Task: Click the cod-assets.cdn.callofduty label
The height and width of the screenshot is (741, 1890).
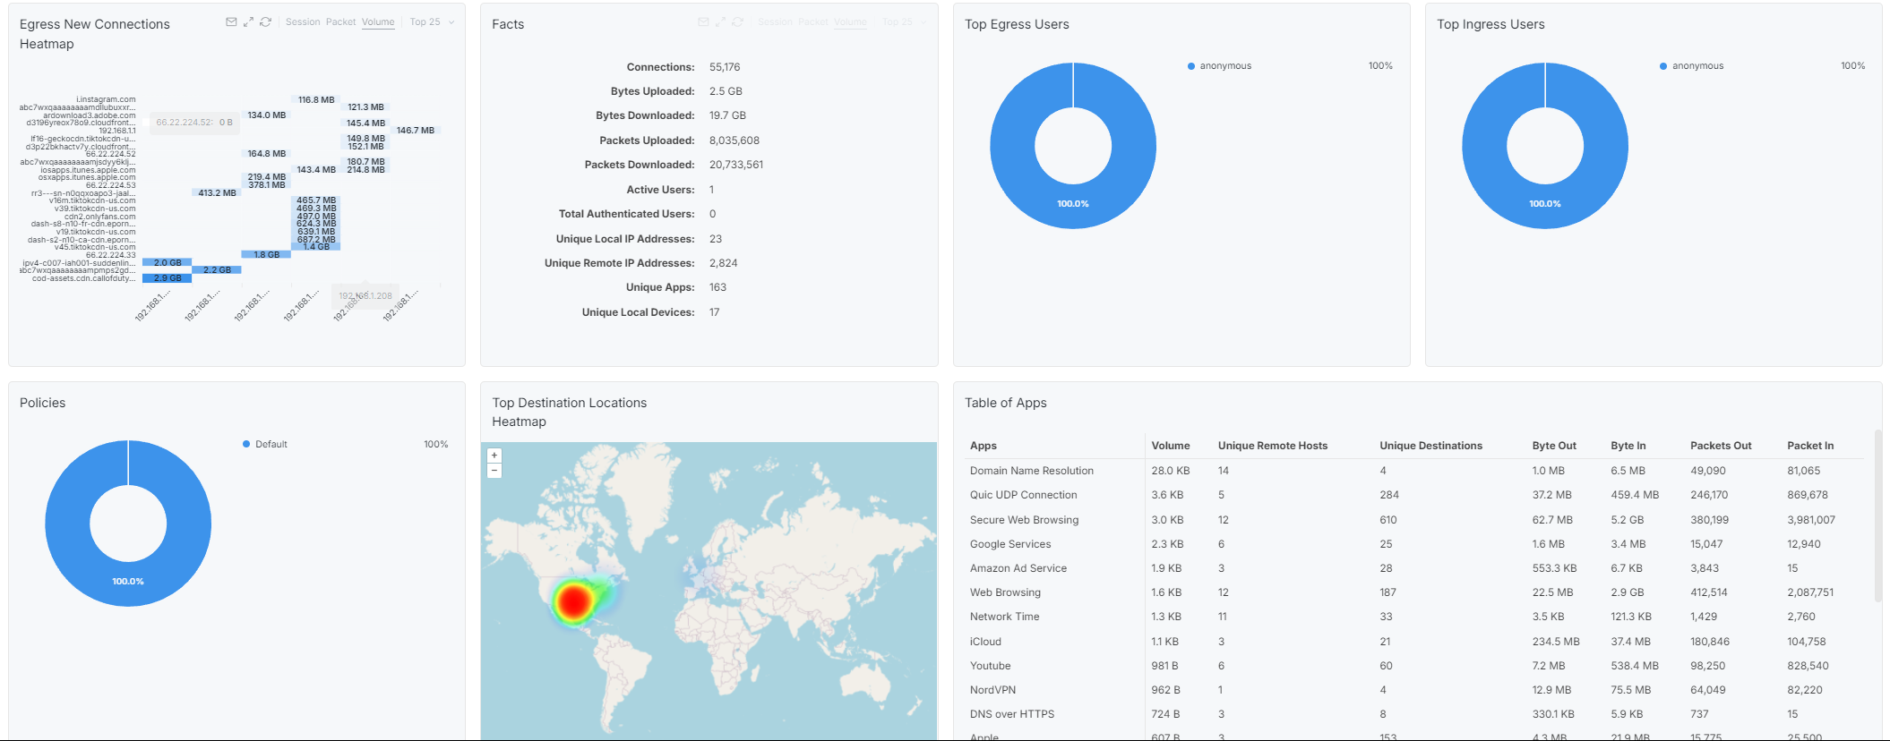Action: (x=84, y=278)
